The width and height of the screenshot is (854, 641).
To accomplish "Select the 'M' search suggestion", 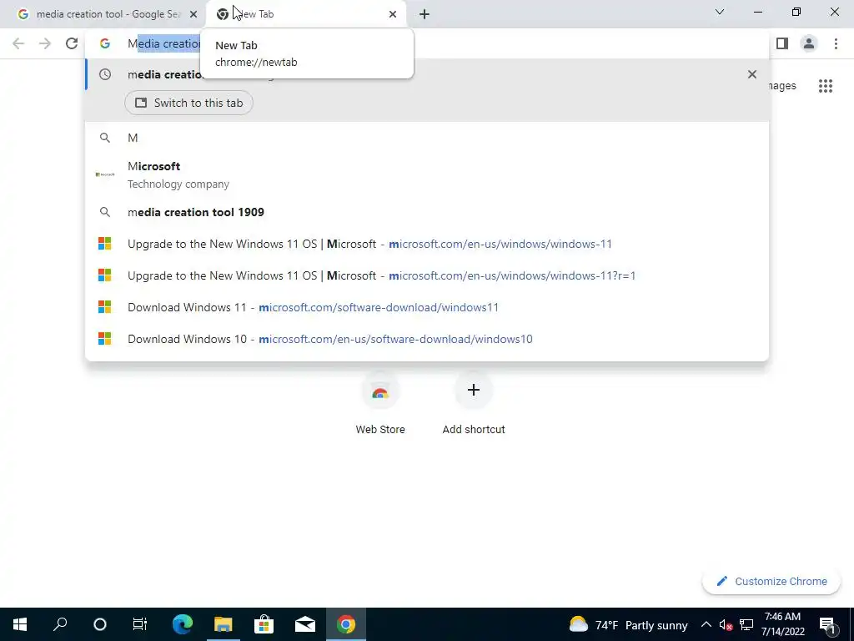I will tap(427, 138).
